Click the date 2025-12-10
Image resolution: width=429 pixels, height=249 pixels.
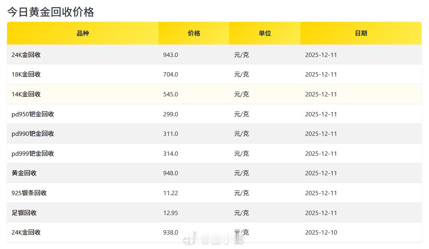(x=321, y=233)
